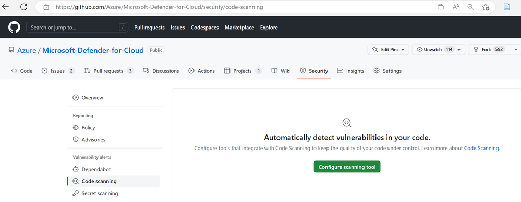Viewport: 521px width, 202px height.
Task: Click the Search or jump to field
Action: 77,28
